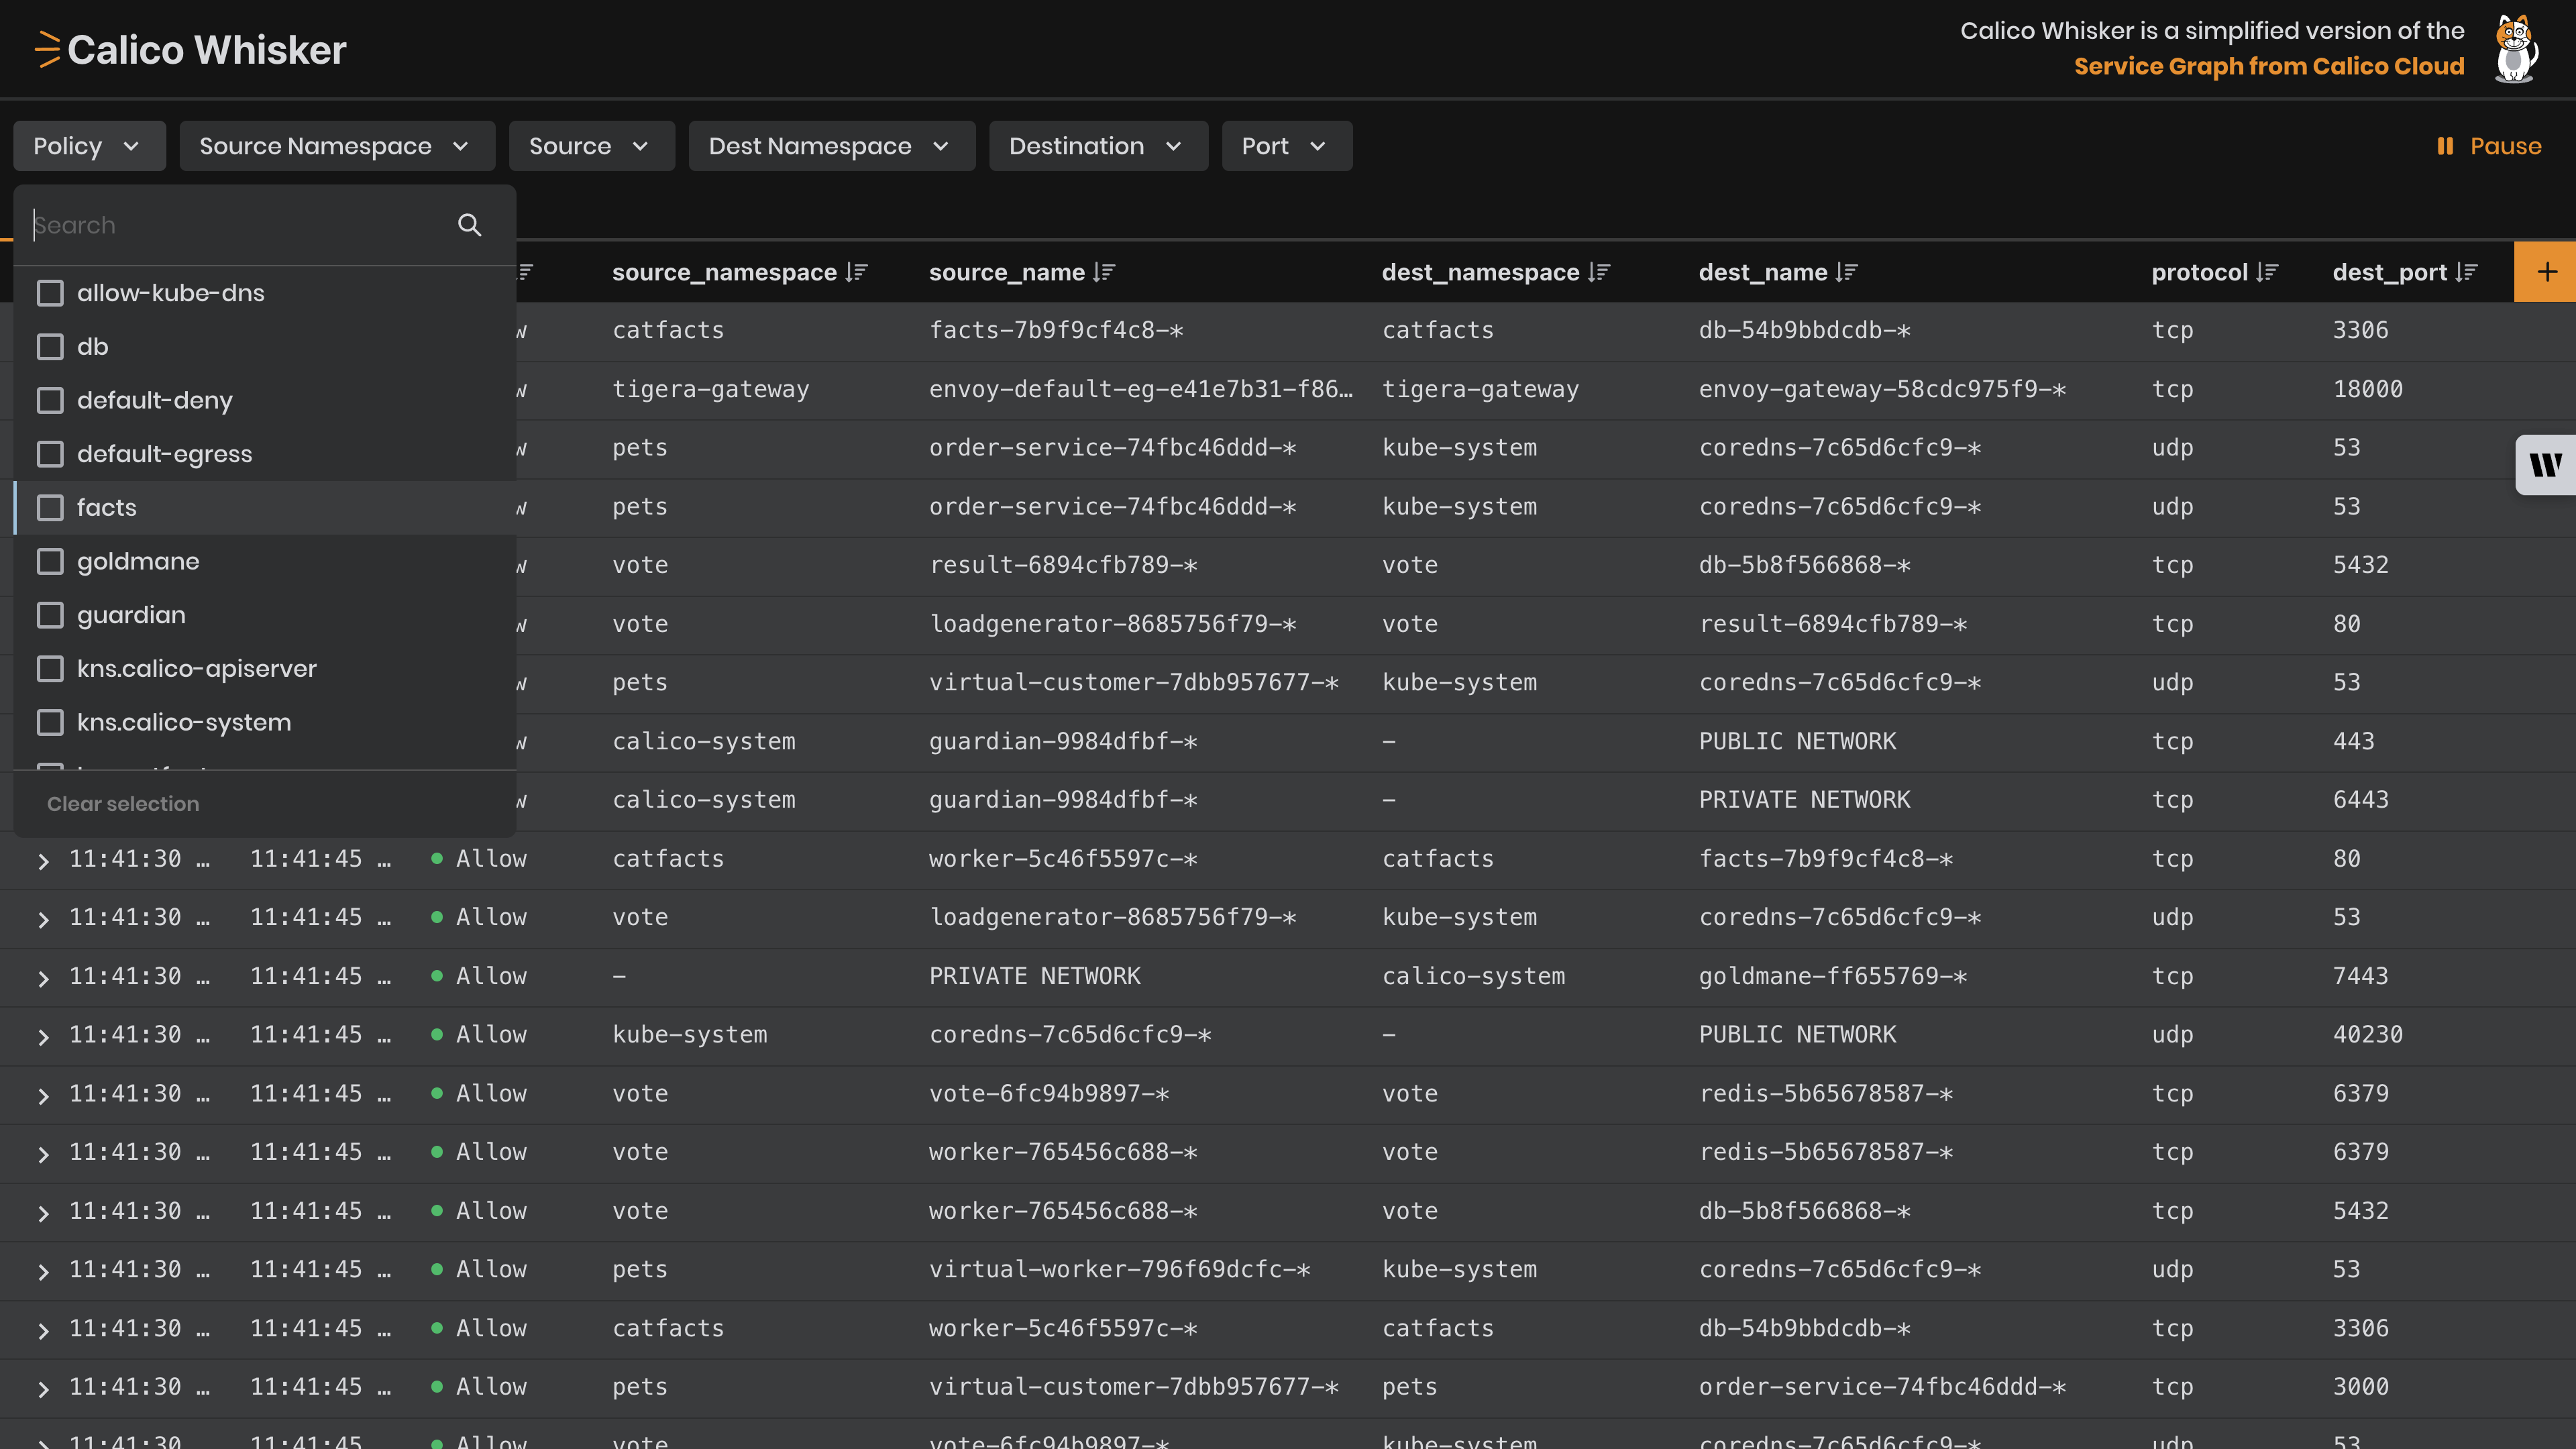Select the default-deny option label
Screen dimensions: 2576x1449
(x=155, y=401)
